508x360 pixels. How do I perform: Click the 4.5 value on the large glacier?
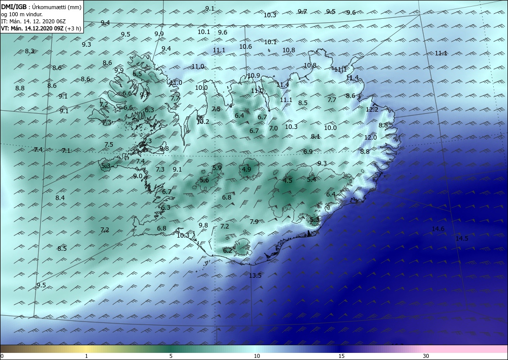(288, 181)
